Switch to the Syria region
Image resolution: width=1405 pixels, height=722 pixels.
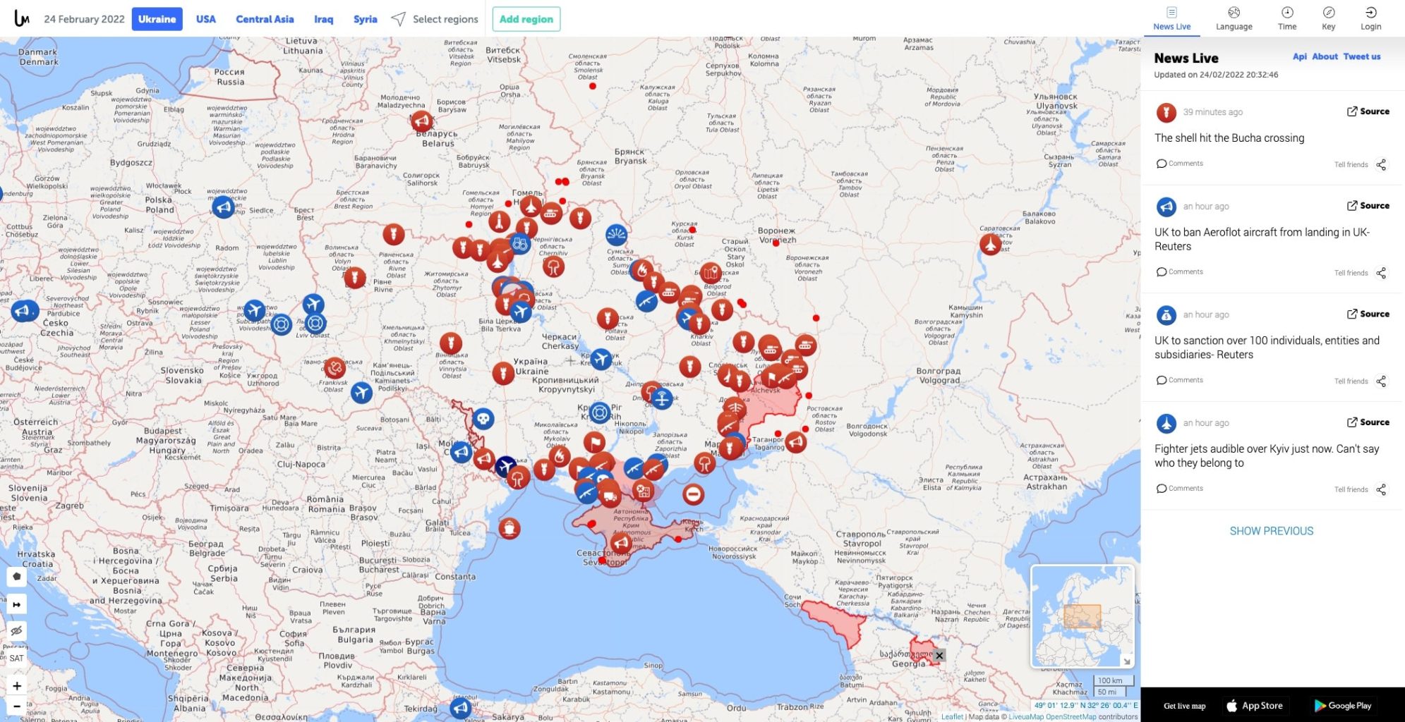pyautogui.click(x=365, y=19)
